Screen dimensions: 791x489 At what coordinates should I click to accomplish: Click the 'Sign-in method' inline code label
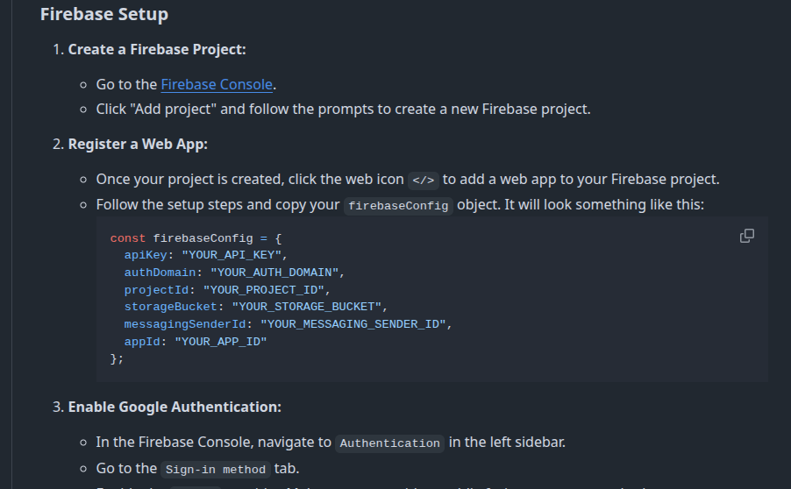pyautogui.click(x=216, y=470)
